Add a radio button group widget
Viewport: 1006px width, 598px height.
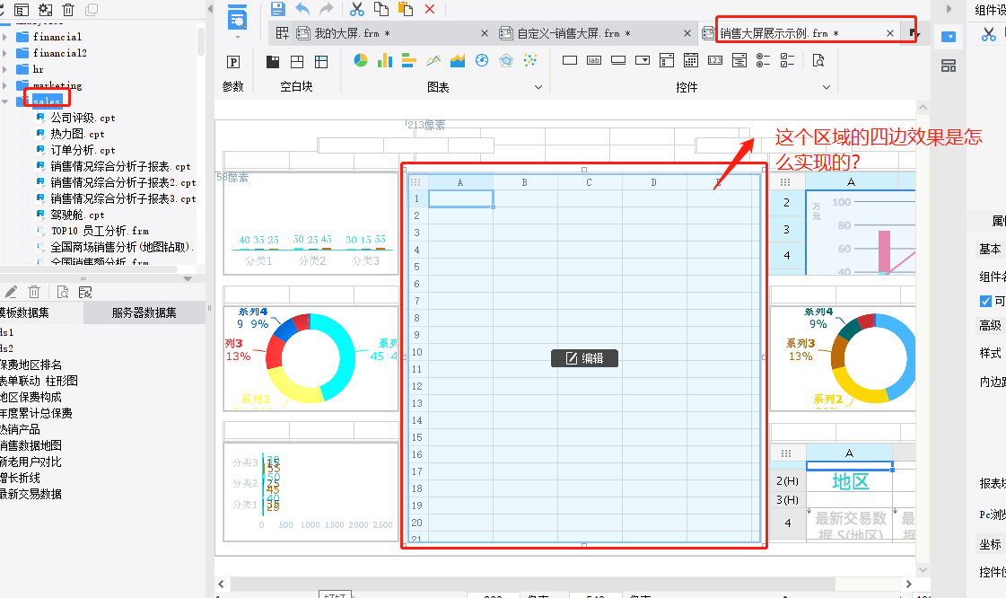coord(764,60)
